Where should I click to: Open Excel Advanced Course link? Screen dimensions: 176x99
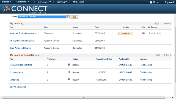click(20, 48)
